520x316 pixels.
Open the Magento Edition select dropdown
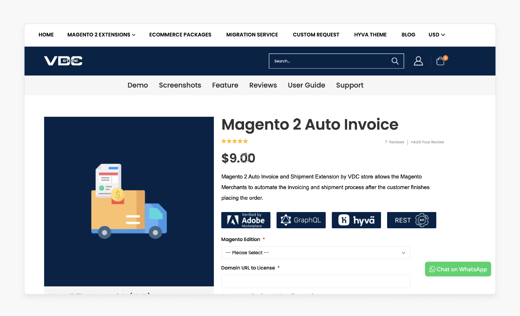315,253
